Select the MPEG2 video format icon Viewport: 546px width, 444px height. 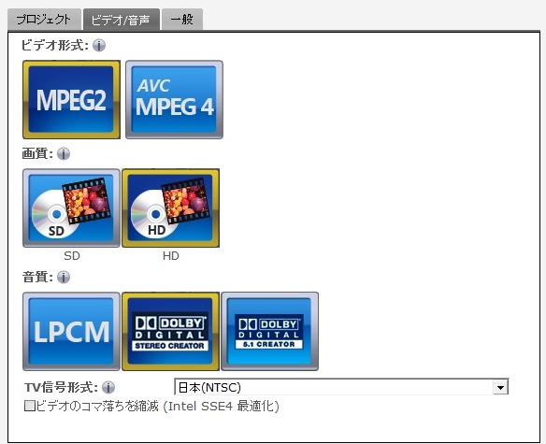[71, 100]
